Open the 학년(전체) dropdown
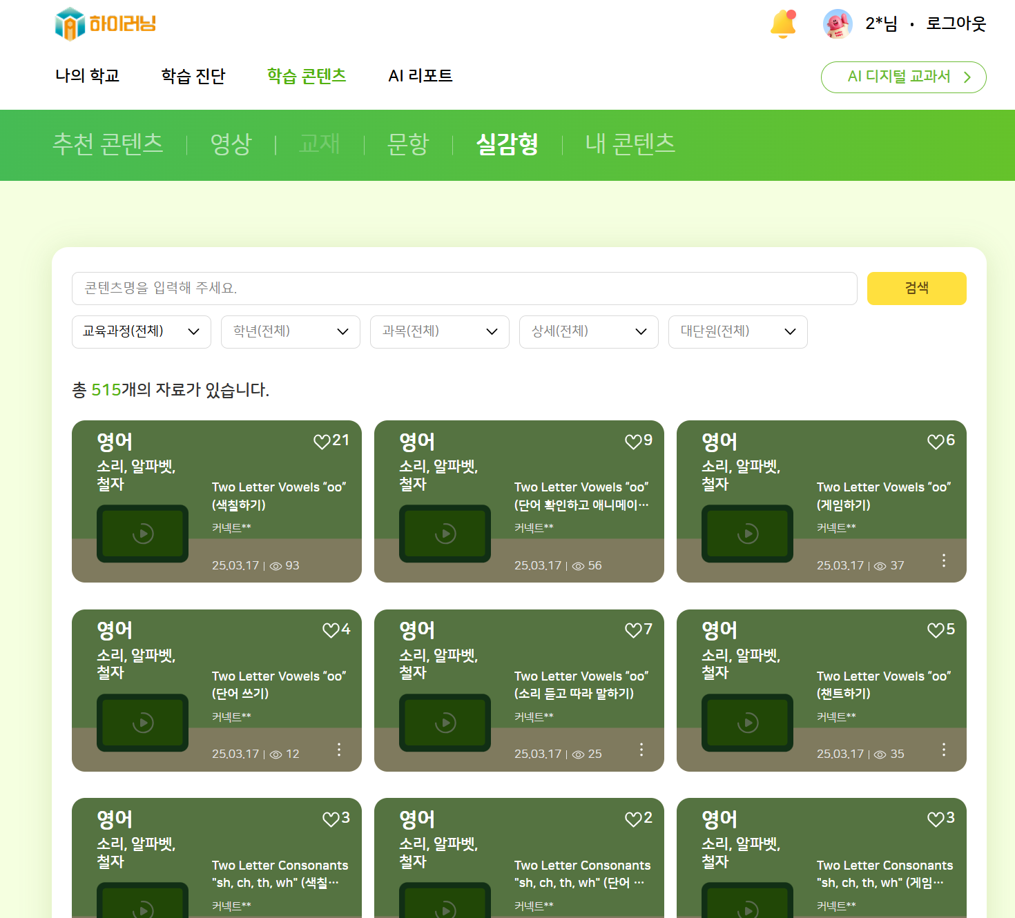Image resolution: width=1015 pixels, height=918 pixels. (290, 332)
